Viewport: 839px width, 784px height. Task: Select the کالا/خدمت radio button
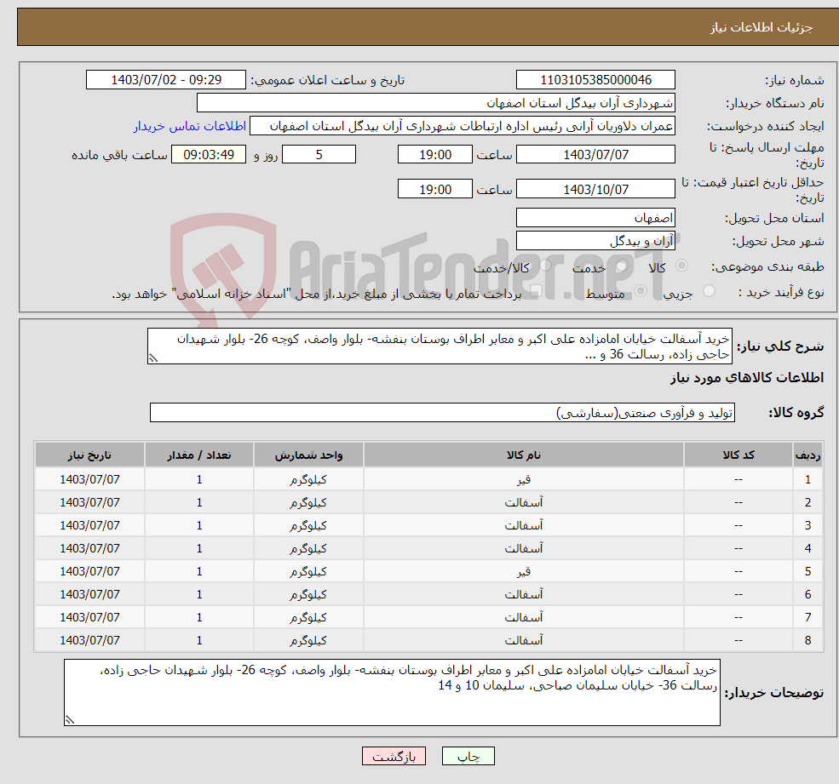545,266
